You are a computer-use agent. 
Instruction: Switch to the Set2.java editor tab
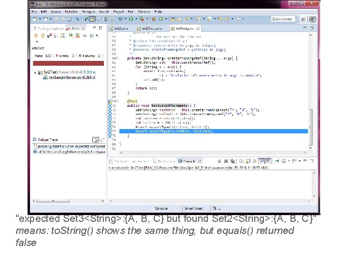(x=119, y=29)
